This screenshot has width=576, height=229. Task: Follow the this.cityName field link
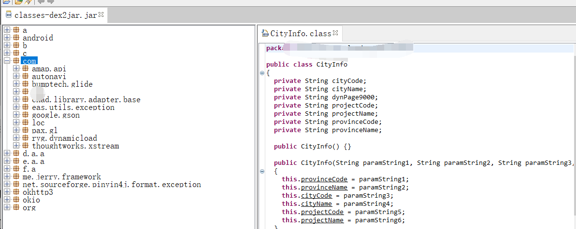pos(317,204)
